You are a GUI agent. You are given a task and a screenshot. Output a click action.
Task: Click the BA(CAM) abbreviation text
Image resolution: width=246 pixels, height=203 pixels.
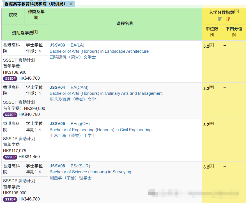[80, 87]
